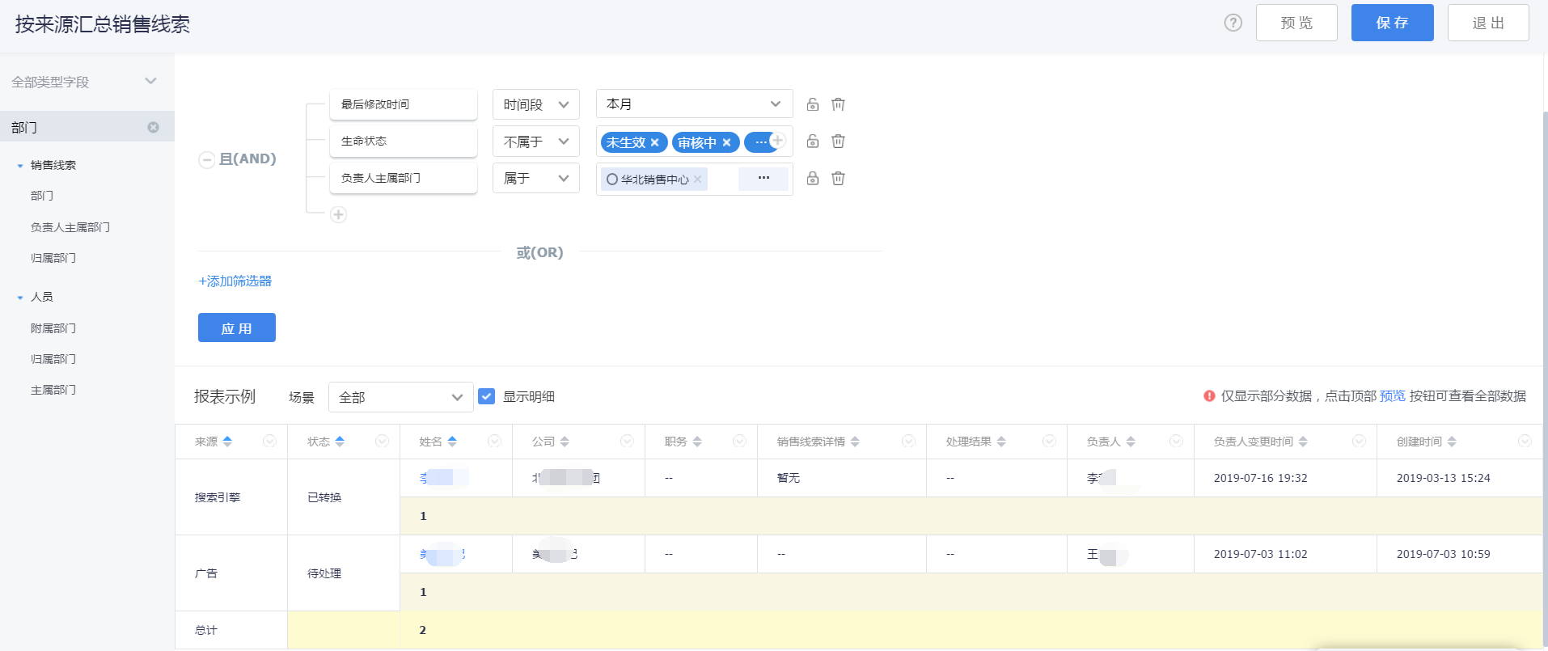Open the 处理结果 column options menu
1548x651 pixels.
tap(1049, 441)
